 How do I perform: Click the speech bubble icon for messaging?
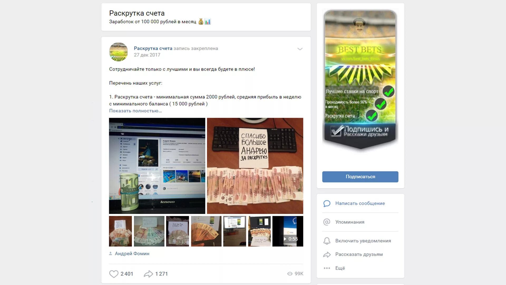pyautogui.click(x=327, y=203)
